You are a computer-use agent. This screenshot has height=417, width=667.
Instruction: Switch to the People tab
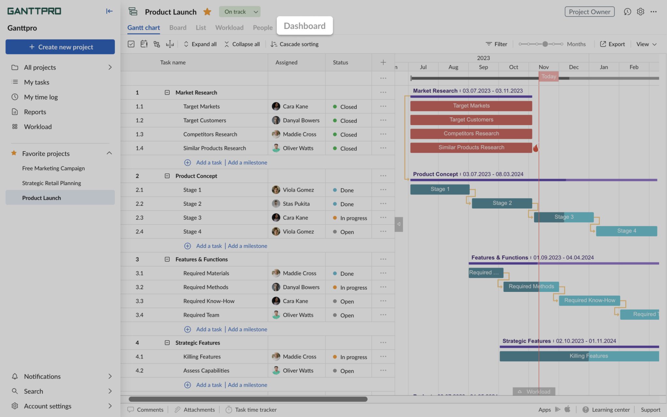pos(262,27)
